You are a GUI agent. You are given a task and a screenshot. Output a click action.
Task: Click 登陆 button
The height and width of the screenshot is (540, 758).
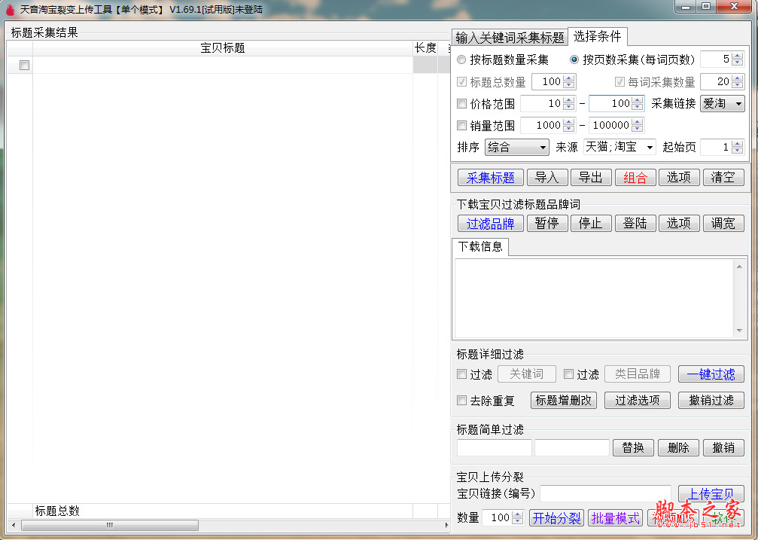click(x=635, y=224)
